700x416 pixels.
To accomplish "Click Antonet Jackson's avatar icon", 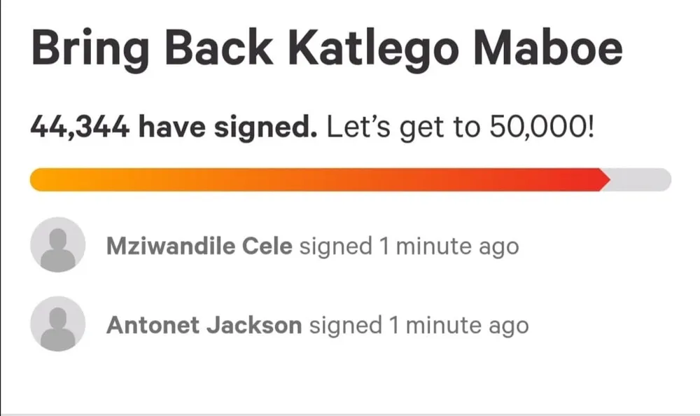I will 58,324.
